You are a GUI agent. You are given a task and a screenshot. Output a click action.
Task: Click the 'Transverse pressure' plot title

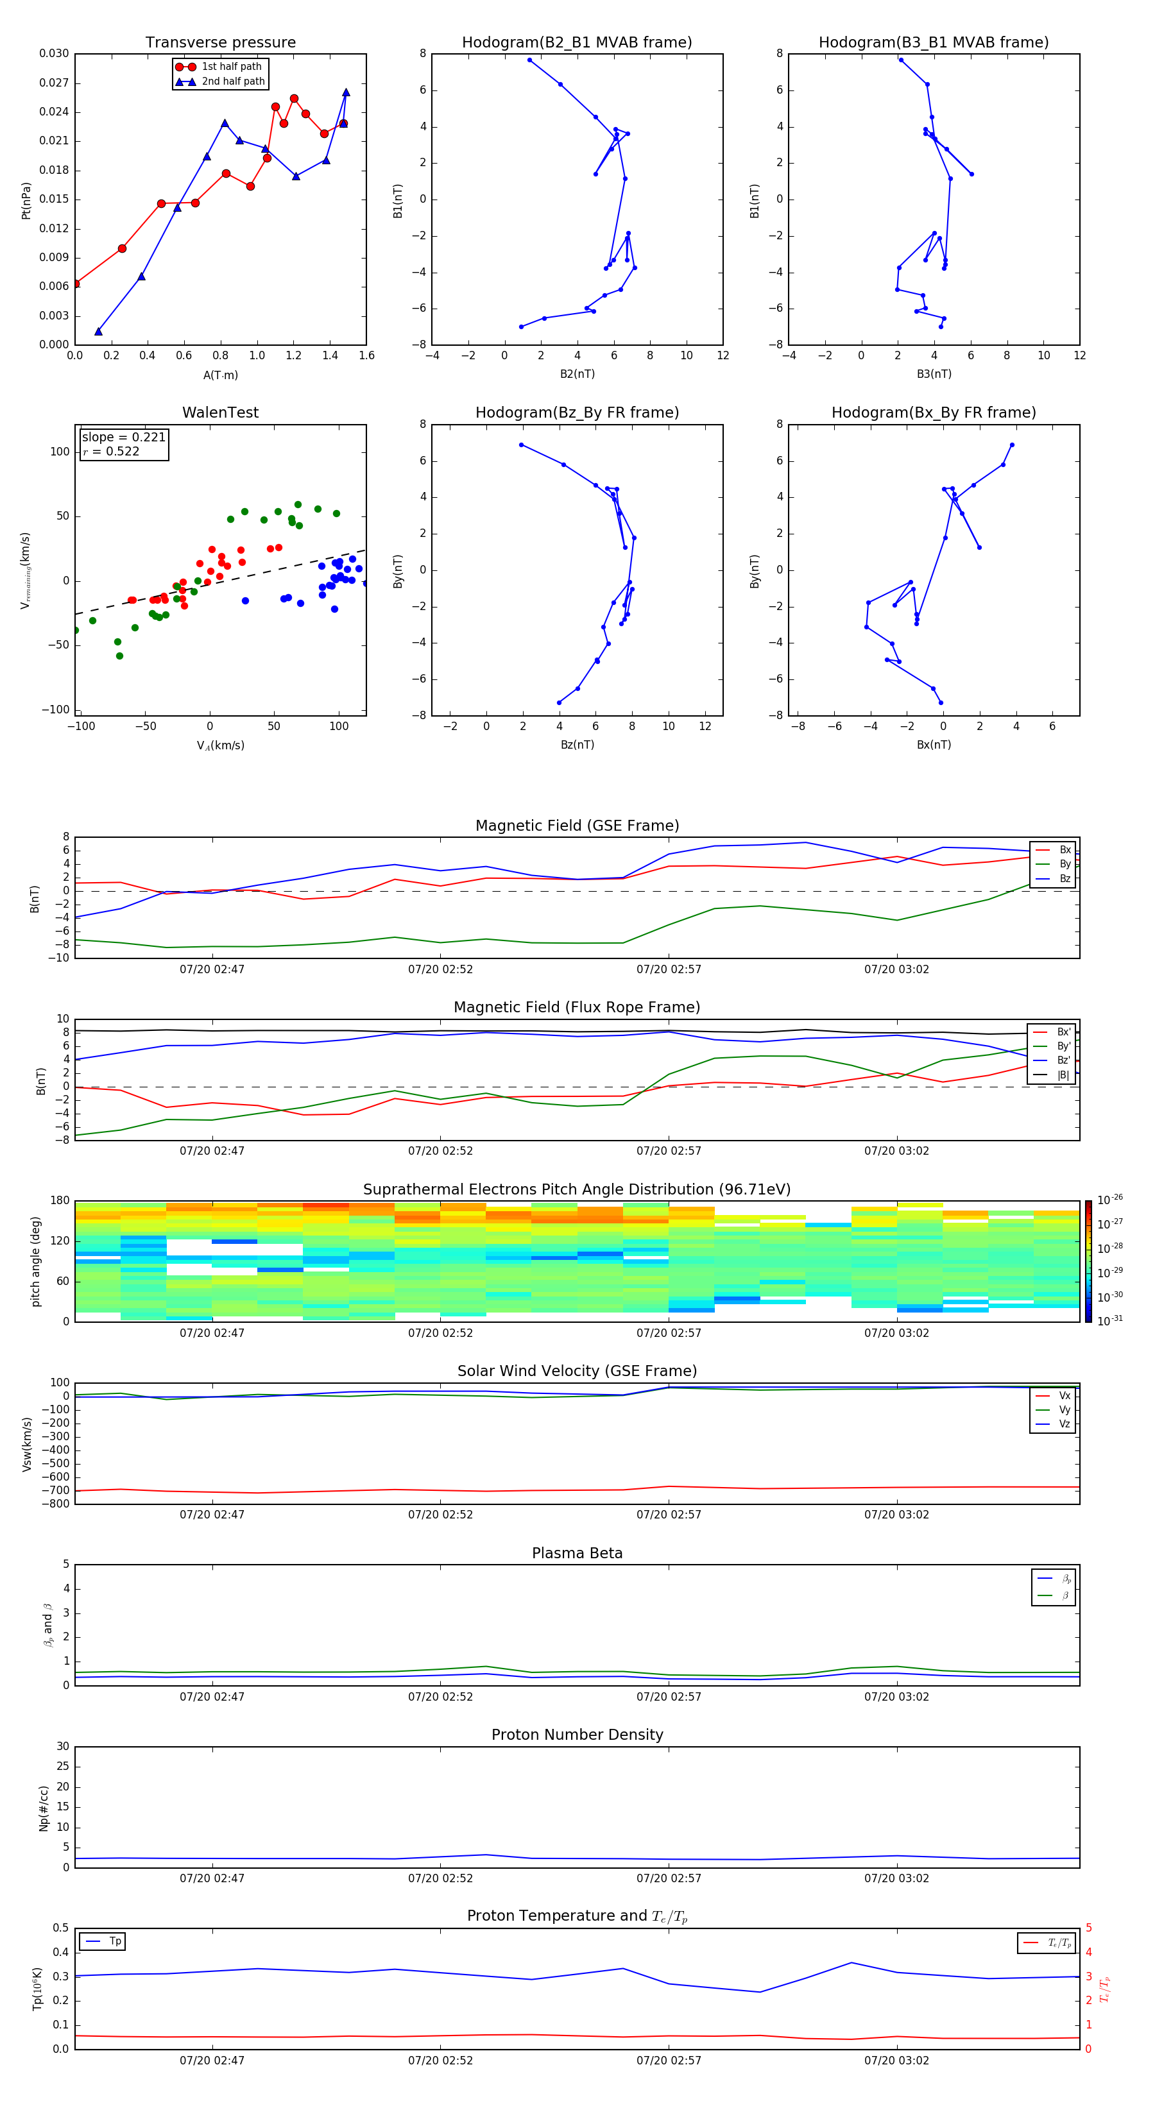[220, 43]
